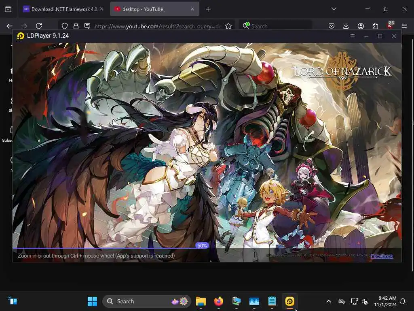Open the browser extensions puzzle icon

[375, 26]
